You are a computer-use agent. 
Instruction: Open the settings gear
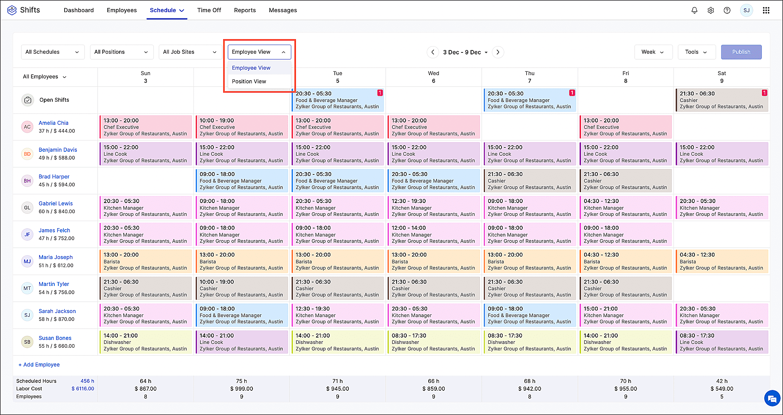[711, 10]
